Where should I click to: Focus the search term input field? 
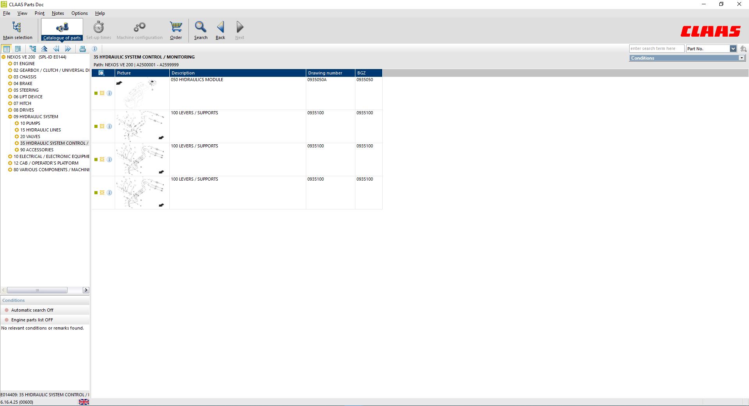657,49
